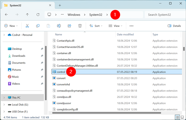Select containerdevicemanagement.dll
This screenshot has height=120, width=186.
[75, 59]
